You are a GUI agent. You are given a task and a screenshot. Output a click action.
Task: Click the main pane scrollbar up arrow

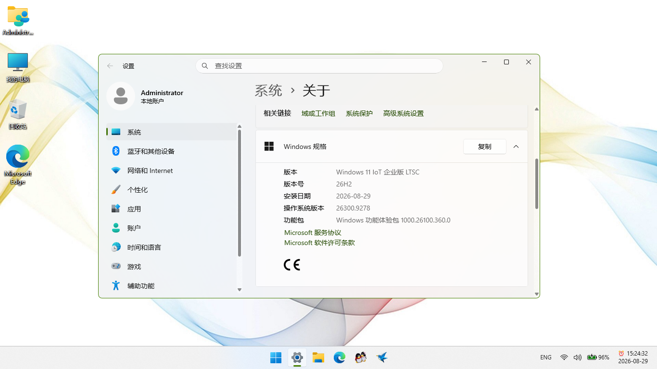click(x=537, y=109)
